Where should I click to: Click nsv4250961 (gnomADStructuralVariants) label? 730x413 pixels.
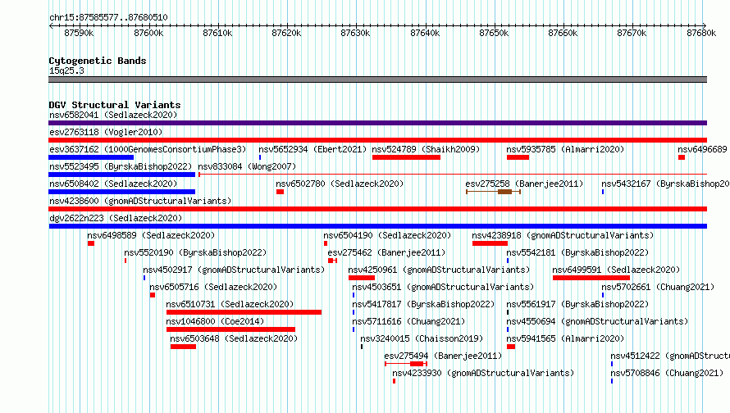439,270
